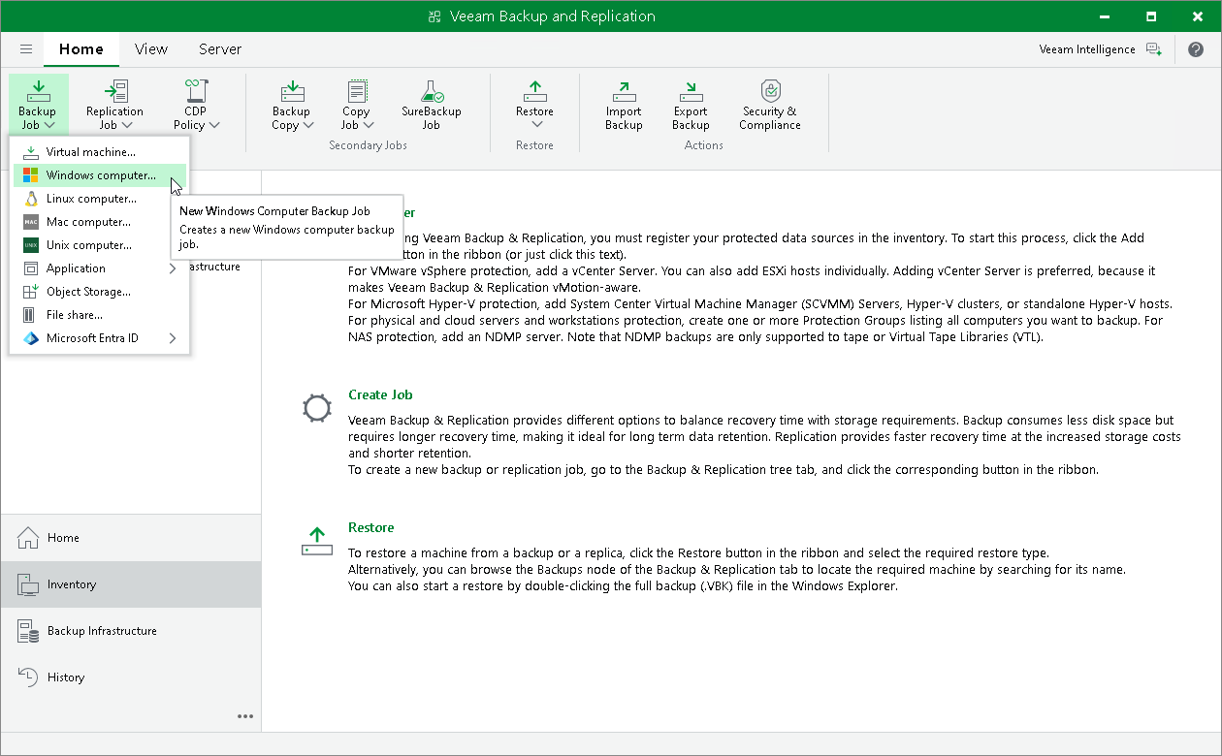Open the Copy Job ribbon button
This screenshot has width=1222, height=756.
356,105
